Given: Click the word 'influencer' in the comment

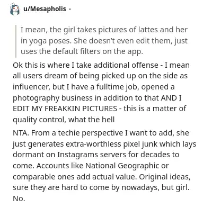Looking at the screenshot, I should pyautogui.click(x=31, y=87).
